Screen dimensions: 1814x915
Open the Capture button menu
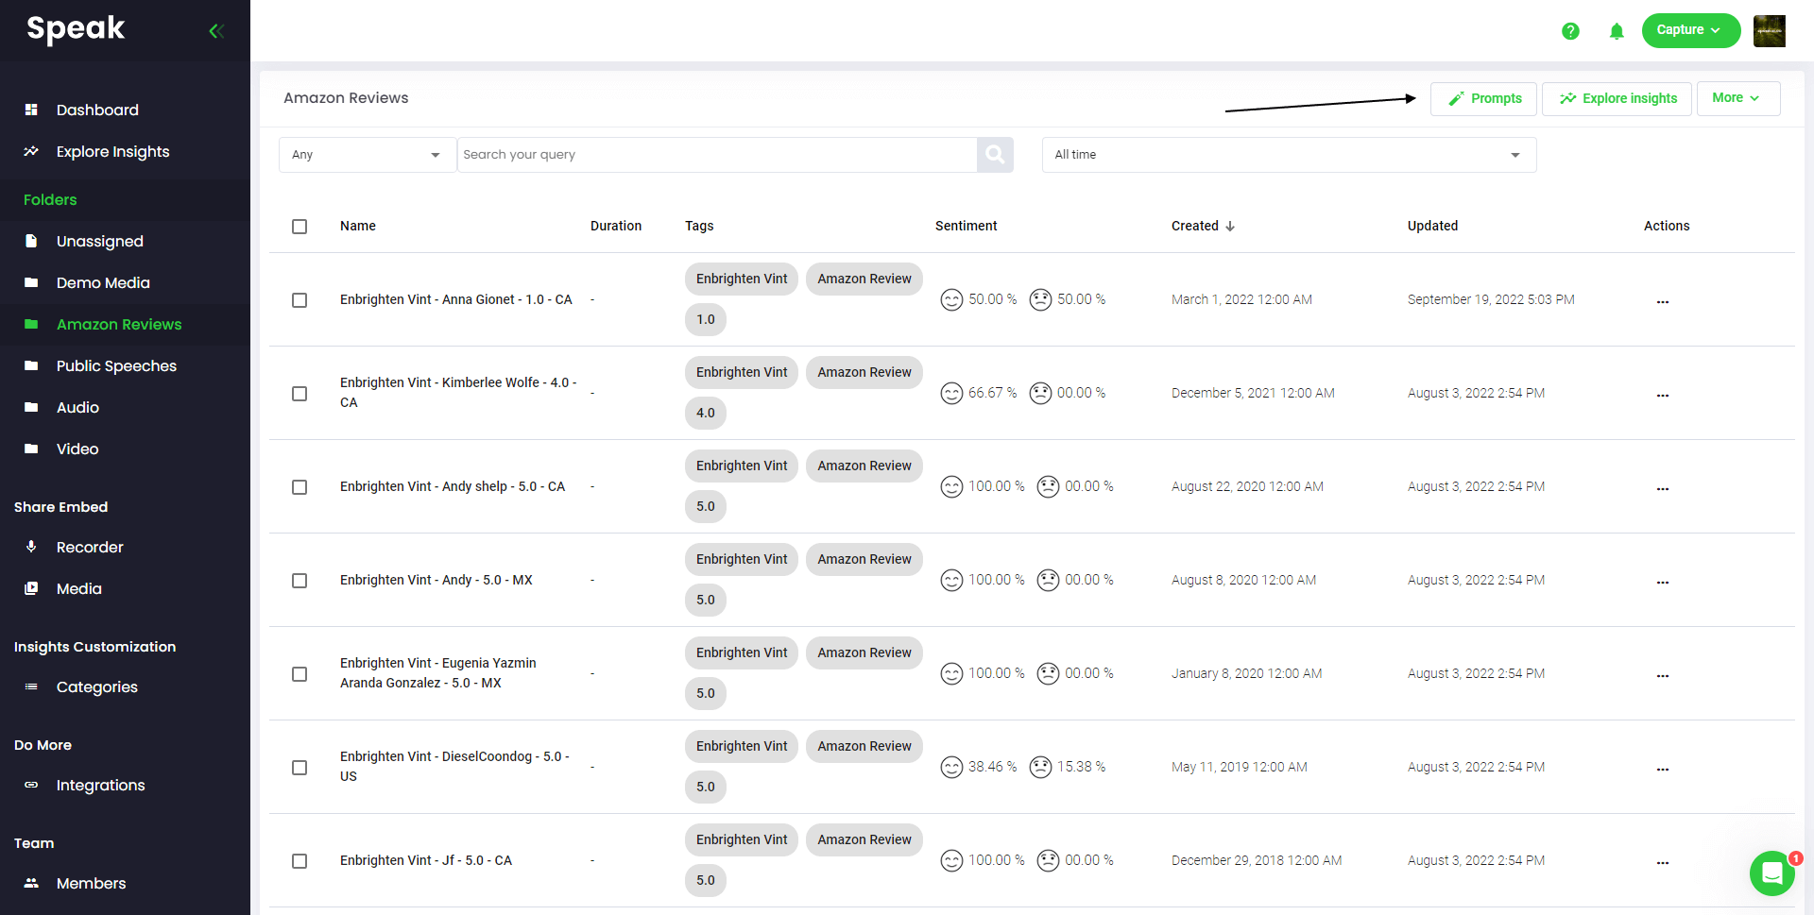pos(1690,30)
